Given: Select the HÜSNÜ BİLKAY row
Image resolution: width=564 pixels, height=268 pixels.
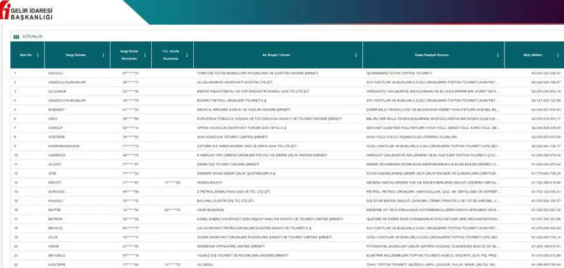Looking at the screenshot, I should (207, 183).
